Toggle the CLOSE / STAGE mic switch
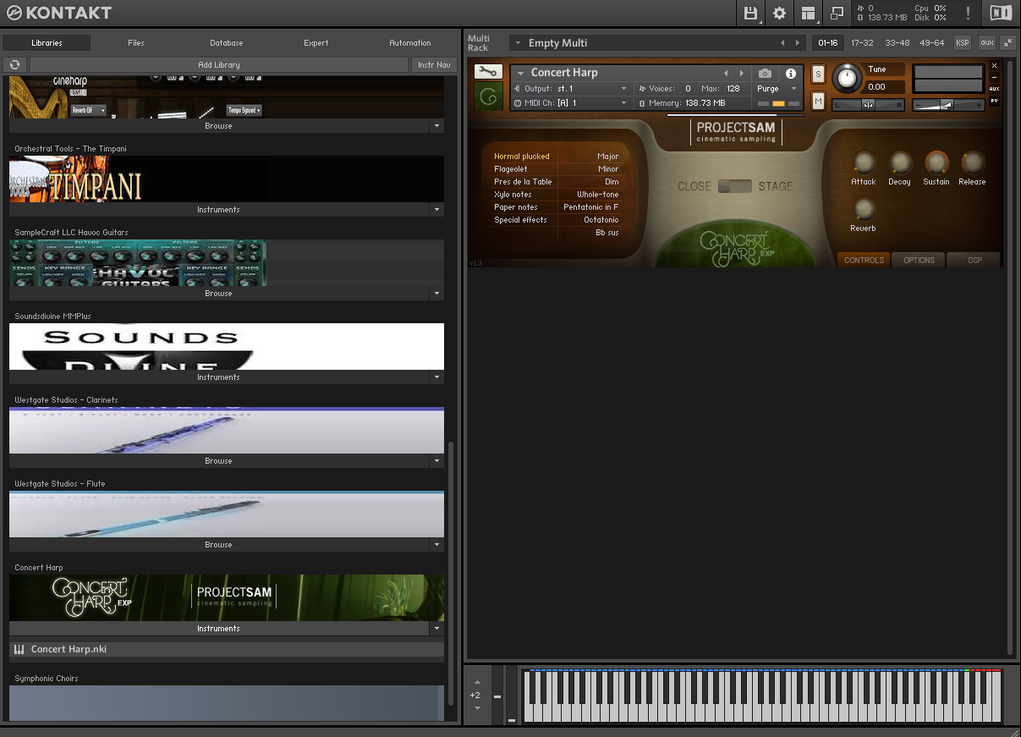This screenshot has height=737, width=1021. [x=735, y=186]
